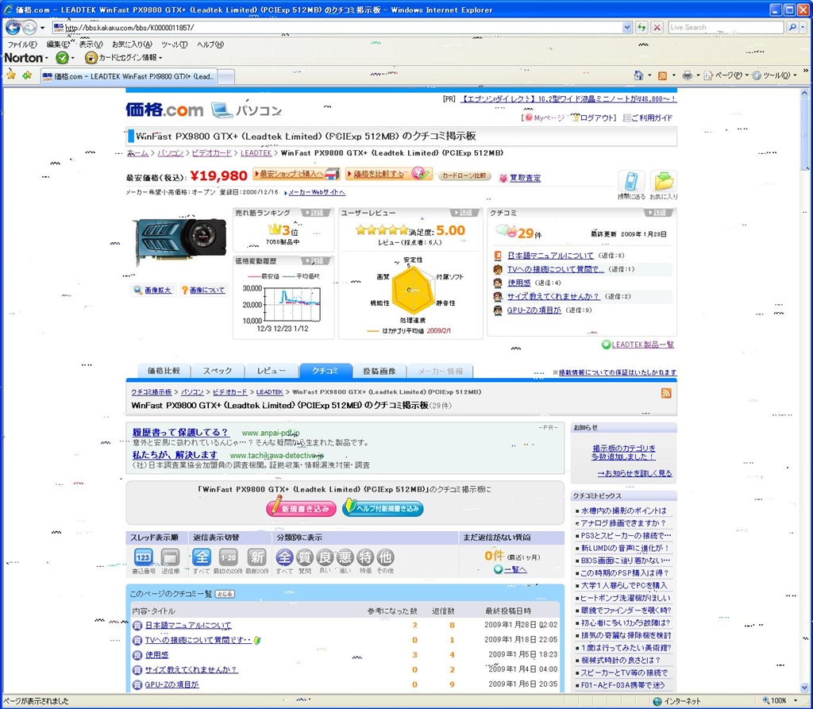Switch to the スペック tab
The height and width of the screenshot is (709, 813).
(x=218, y=371)
